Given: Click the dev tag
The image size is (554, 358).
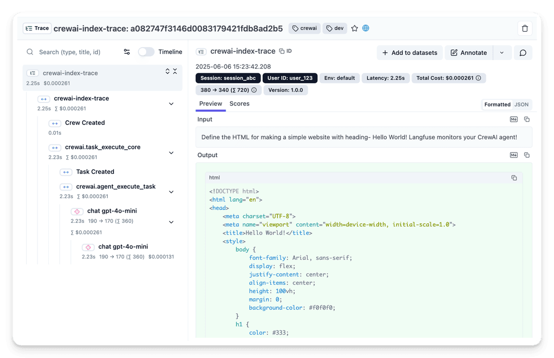Looking at the screenshot, I should (x=335, y=28).
